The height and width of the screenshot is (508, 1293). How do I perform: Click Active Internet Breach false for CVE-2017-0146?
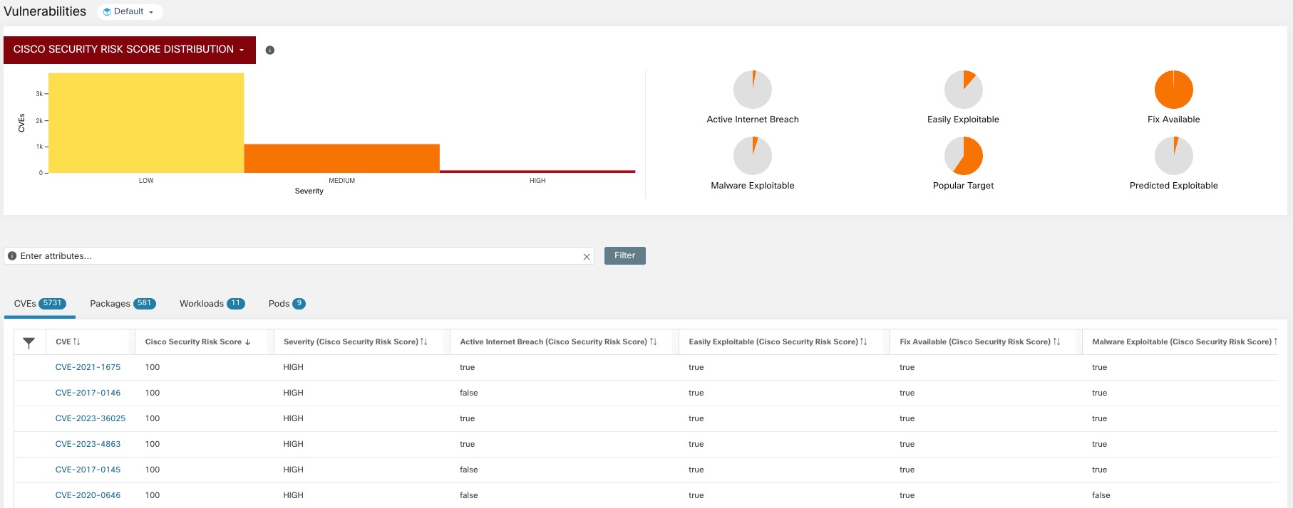469,393
